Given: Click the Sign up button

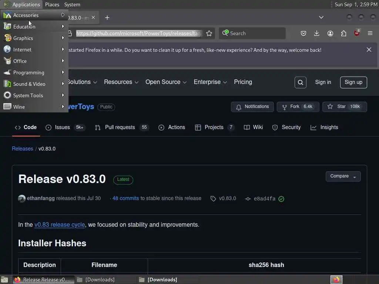Looking at the screenshot, I should [353, 82].
